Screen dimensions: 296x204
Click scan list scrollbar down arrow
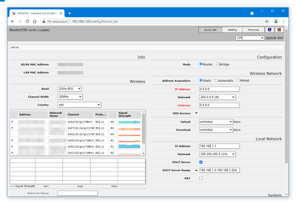[x=144, y=153]
